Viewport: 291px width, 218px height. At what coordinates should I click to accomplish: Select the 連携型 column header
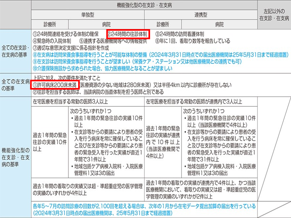click(x=200, y=15)
